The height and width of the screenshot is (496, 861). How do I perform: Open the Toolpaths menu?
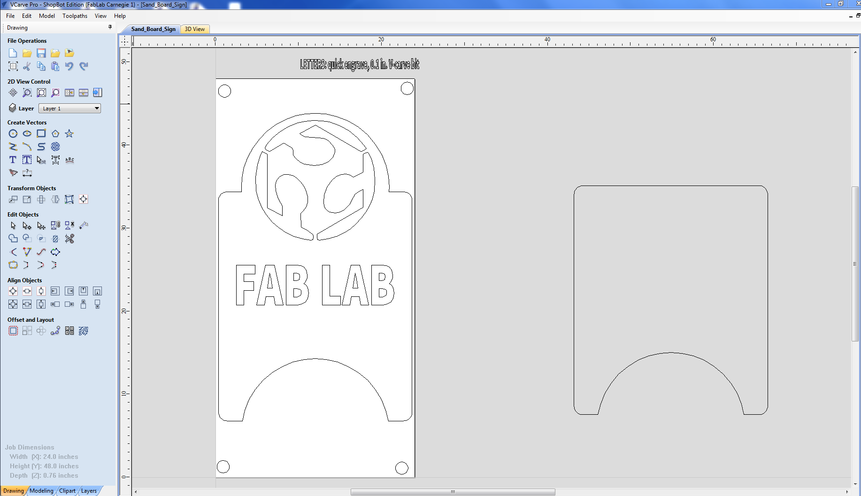click(x=75, y=15)
